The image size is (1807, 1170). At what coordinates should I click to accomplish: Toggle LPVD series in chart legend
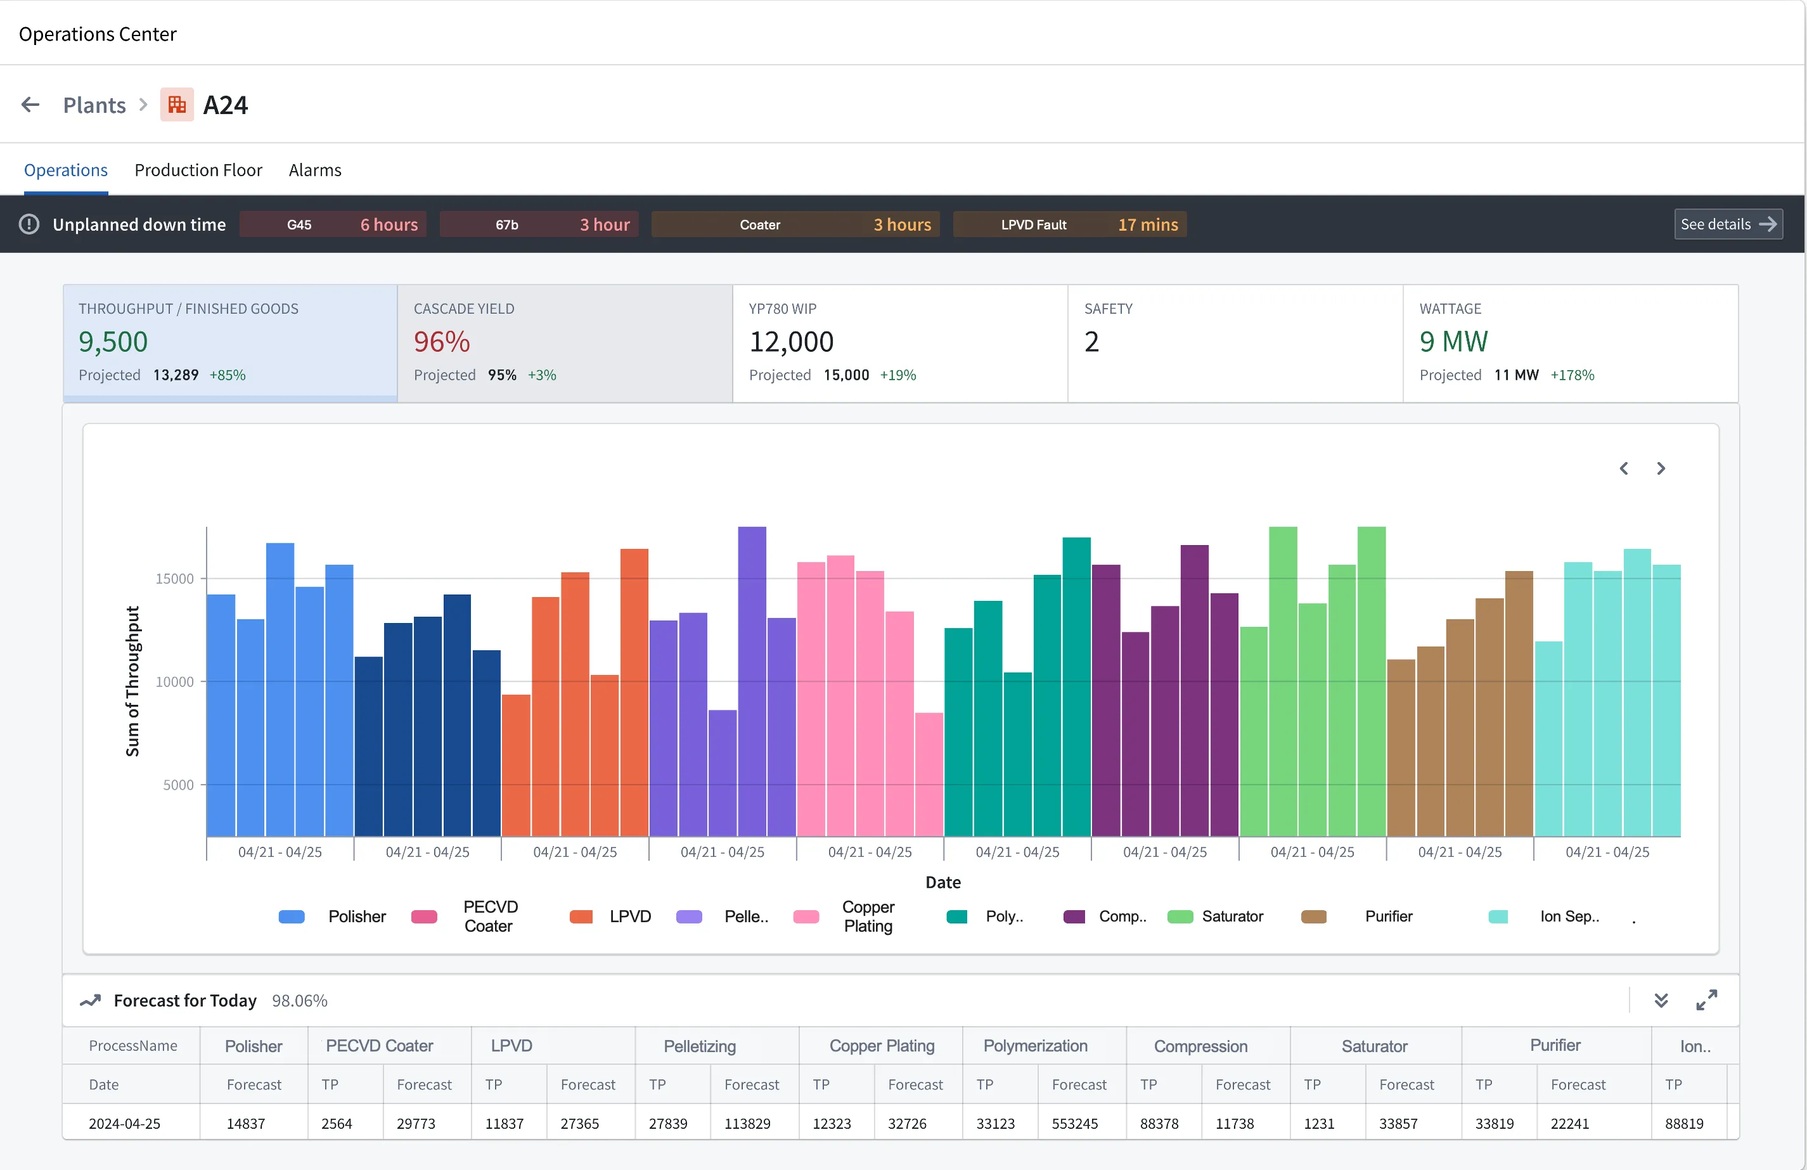point(629,916)
